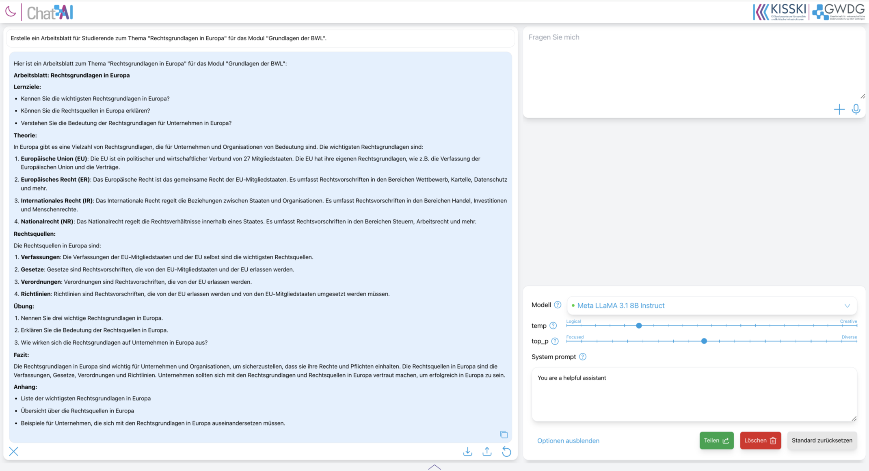
Task: Click the share/upload conversation icon
Action: click(486, 451)
